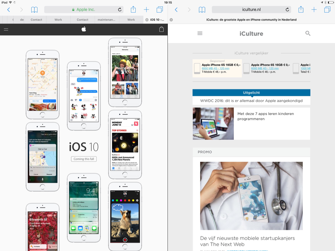Open share sheet in iculture.nl pane

pyautogui.click(x=301, y=10)
